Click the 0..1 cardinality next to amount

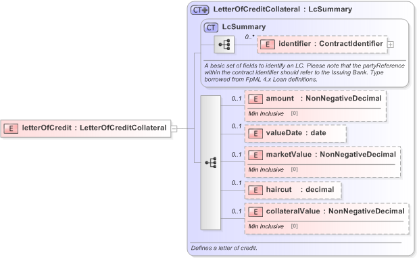pyautogui.click(x=237, y=99)
